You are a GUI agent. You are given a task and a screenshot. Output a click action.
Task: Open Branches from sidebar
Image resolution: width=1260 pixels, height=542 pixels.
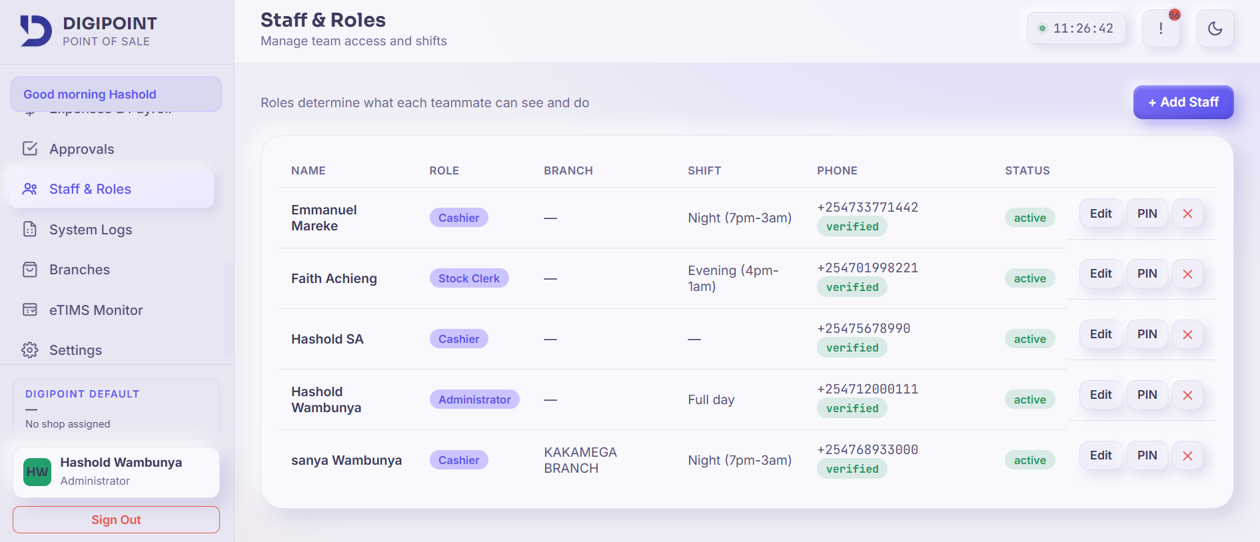[111, 270]
